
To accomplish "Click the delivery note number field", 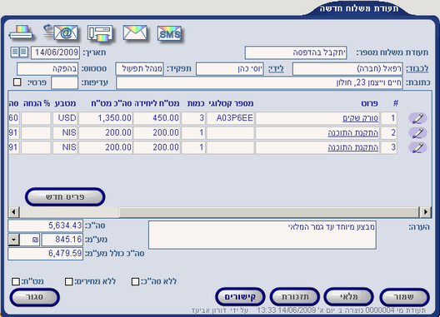I will (296, 52).
